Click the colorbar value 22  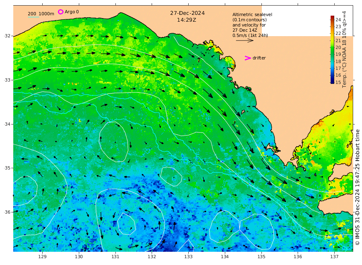(338, 33)
